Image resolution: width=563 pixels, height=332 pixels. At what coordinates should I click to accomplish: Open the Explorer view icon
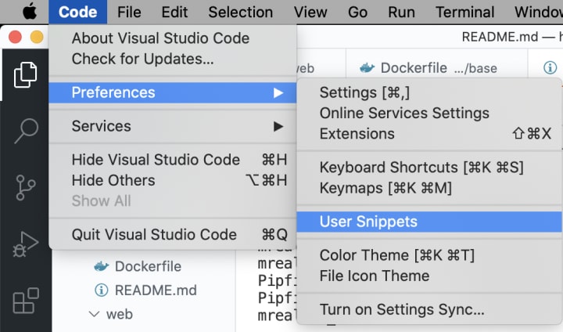pyautogui.click(x=25, y=74)
